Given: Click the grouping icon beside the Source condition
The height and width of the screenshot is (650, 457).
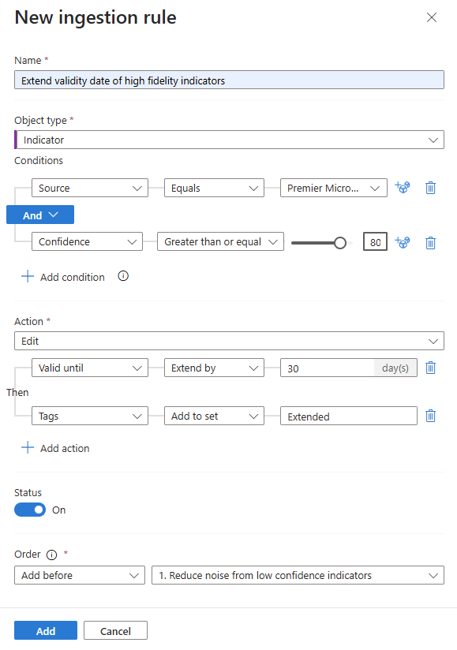Looking at the screenshot, I should [x=403, y=188].
